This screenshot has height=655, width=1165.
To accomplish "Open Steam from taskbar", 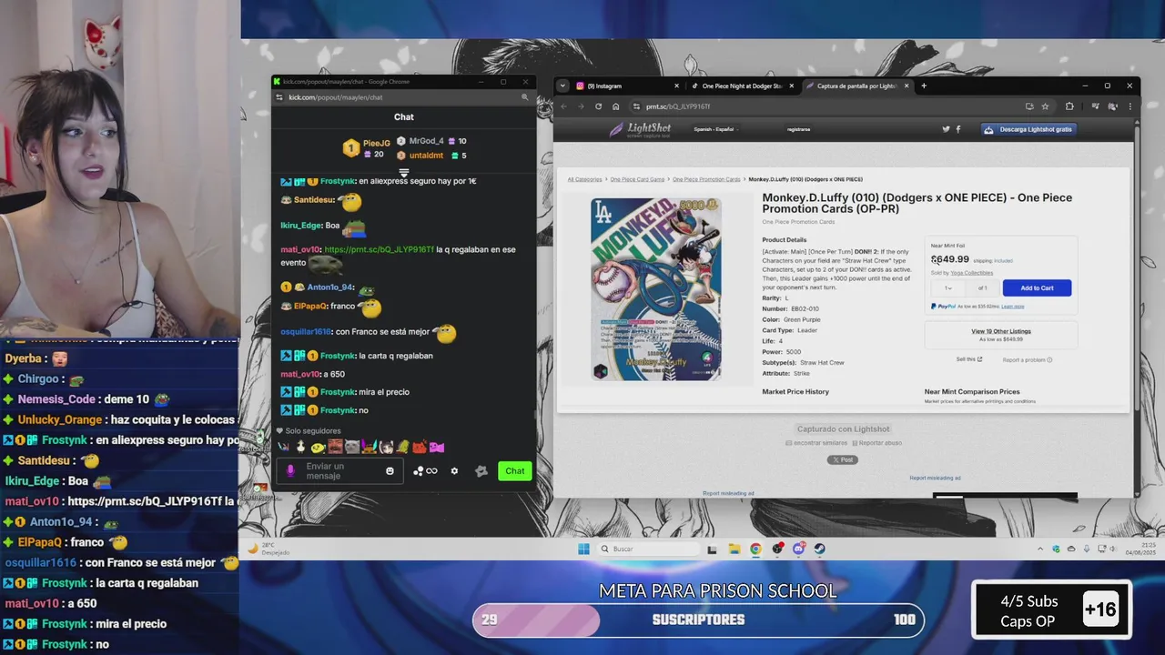I will pyautogui.click(x=819, y=549).
